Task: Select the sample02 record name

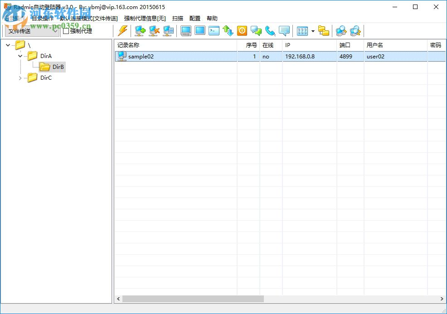Action: [x=141, y=57]
